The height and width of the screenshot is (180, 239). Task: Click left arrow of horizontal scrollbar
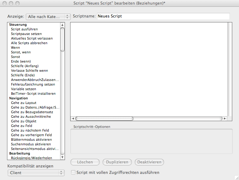(73, 118)
